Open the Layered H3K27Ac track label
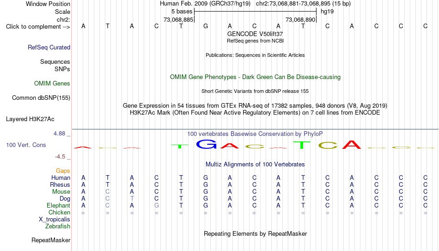This screenshot has height=251, width=439. (x=30, y=119)
